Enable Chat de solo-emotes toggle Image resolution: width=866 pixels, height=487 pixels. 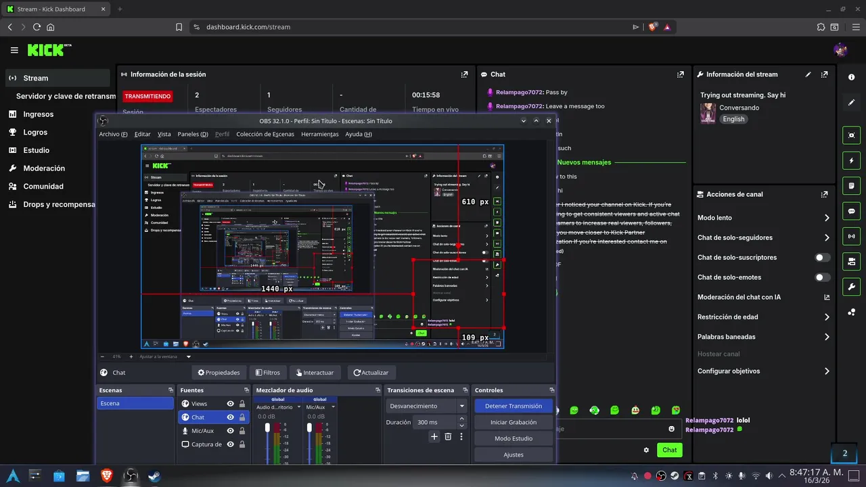click(x=822, y=277)
